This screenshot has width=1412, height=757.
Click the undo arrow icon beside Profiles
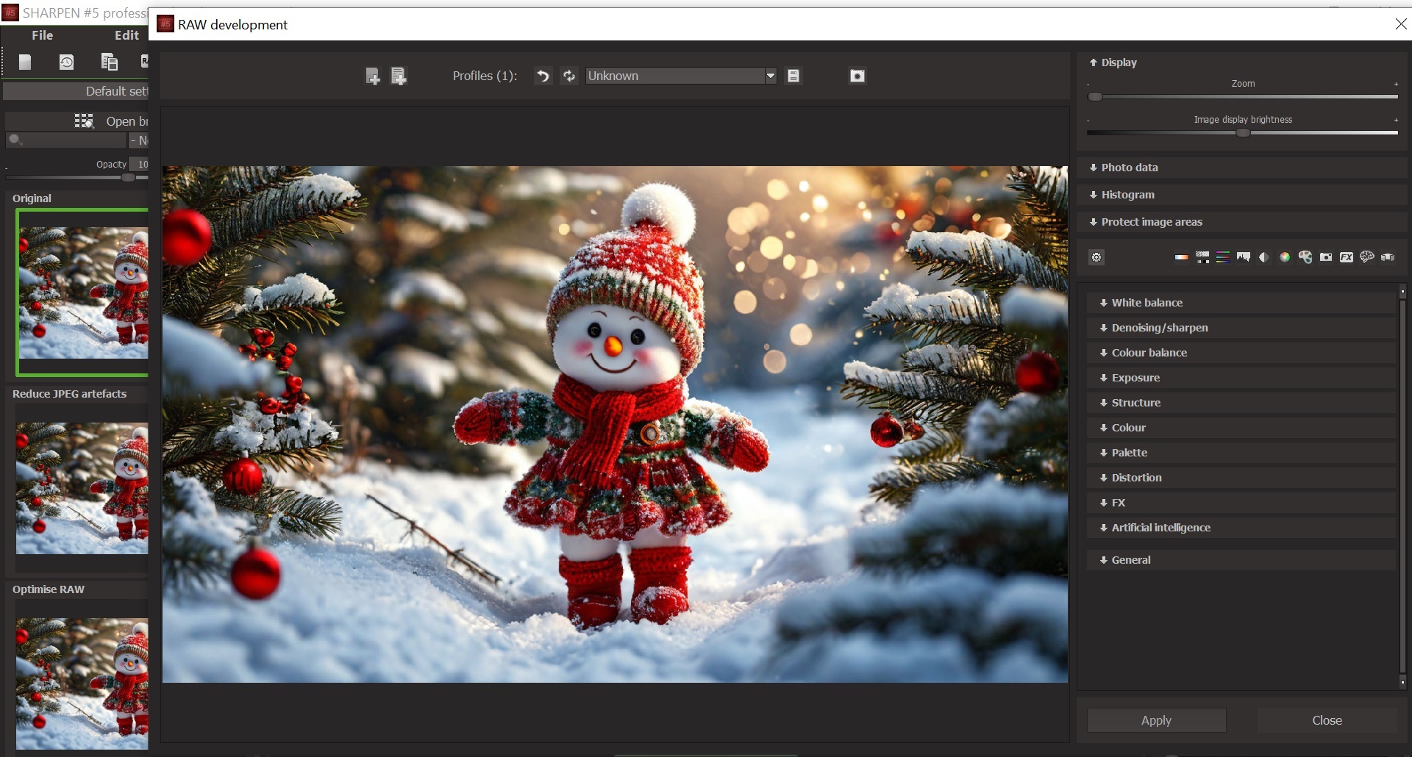point(543,76)
